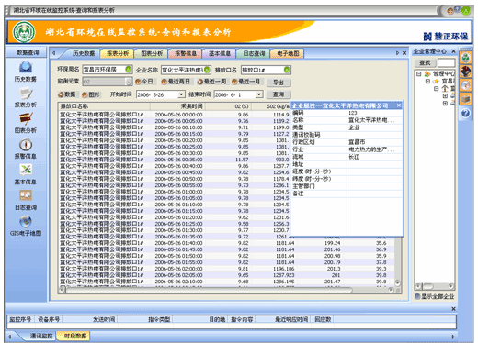Open 排放口名 dropdown selector
Viewport: 478px width, 343px height.
(287, 70)
